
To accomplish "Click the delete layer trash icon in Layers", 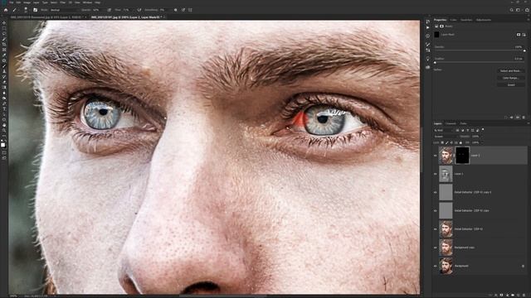I will coord(524,295).
